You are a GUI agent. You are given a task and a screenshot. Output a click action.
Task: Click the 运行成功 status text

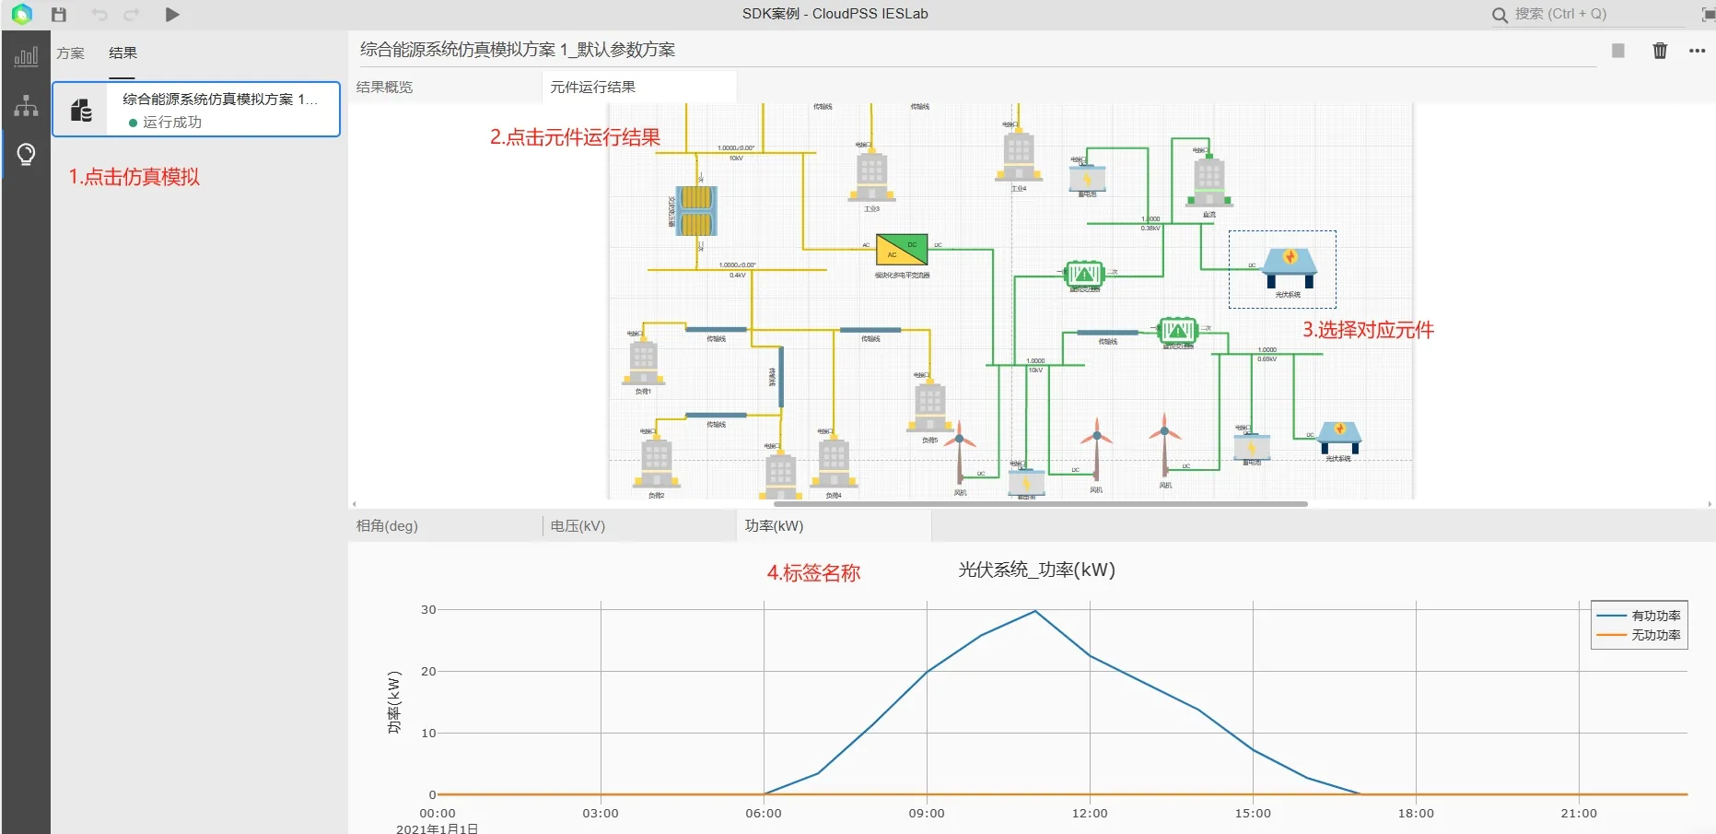point(172,122)
